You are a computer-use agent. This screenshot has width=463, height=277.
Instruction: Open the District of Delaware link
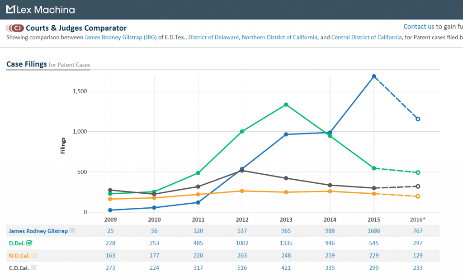pos(213,37)
